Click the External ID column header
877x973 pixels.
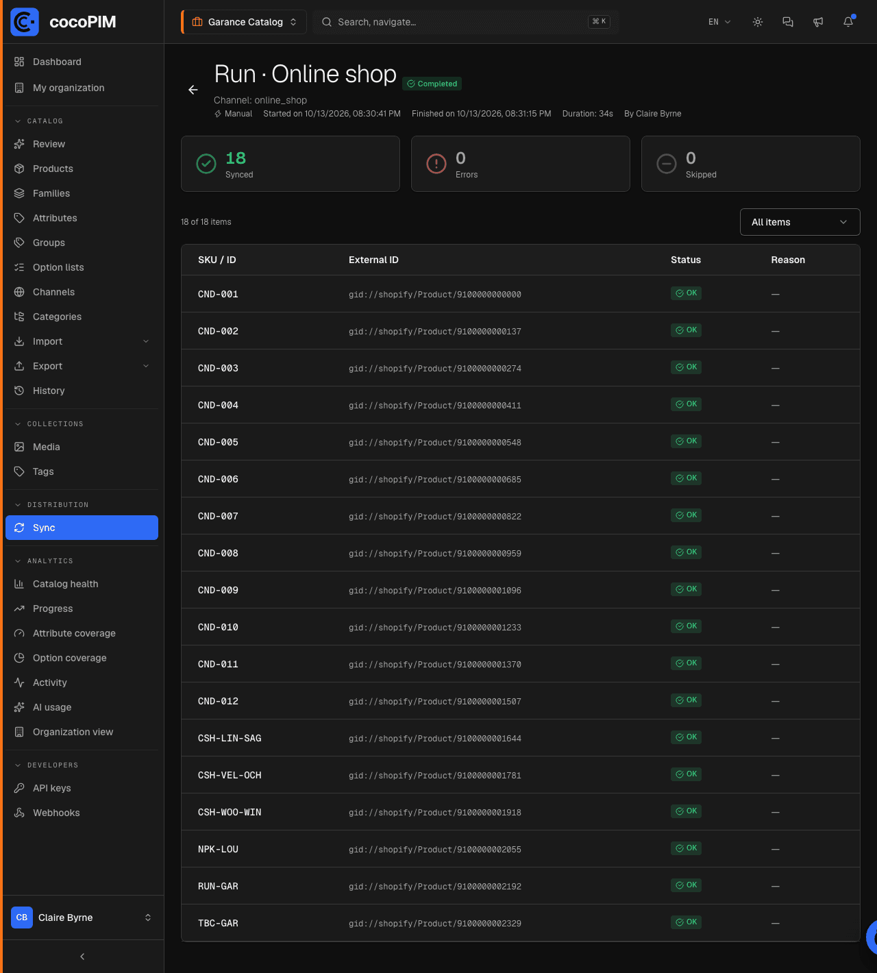(373, 260)
